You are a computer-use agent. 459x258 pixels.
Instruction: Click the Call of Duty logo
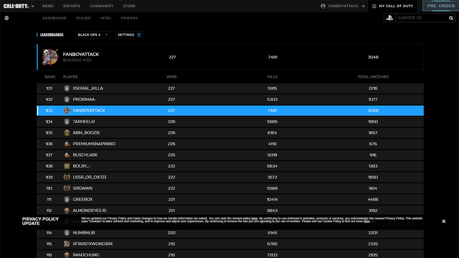point(16,6)
